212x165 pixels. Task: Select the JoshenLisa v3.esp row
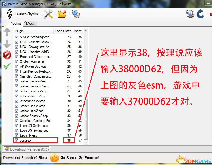(49, 106)
